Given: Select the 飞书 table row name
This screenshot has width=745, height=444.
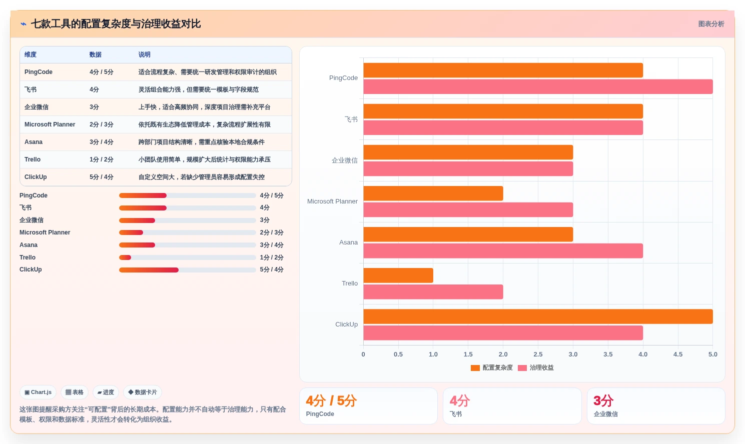Looking at the screenshot, I should coord(31,89).
